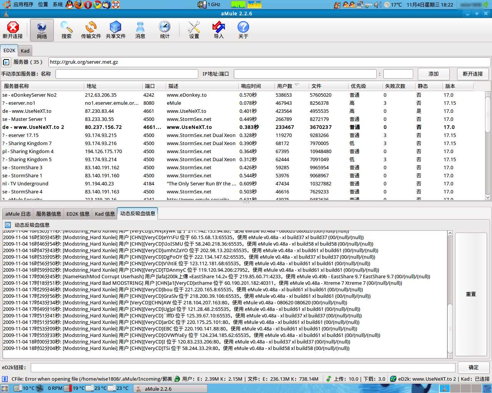Click the CPU frequency monitor icon
This screenshot has width=492, height=393.
coord(202,5)
